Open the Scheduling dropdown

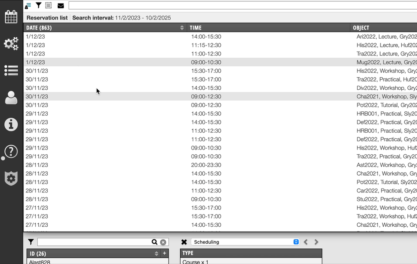[245, 242]
